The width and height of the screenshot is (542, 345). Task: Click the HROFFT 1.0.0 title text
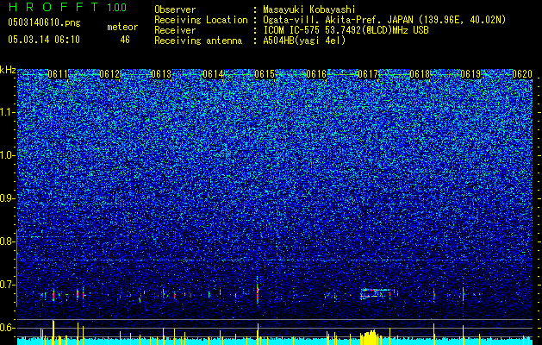[x=67, y=7]
